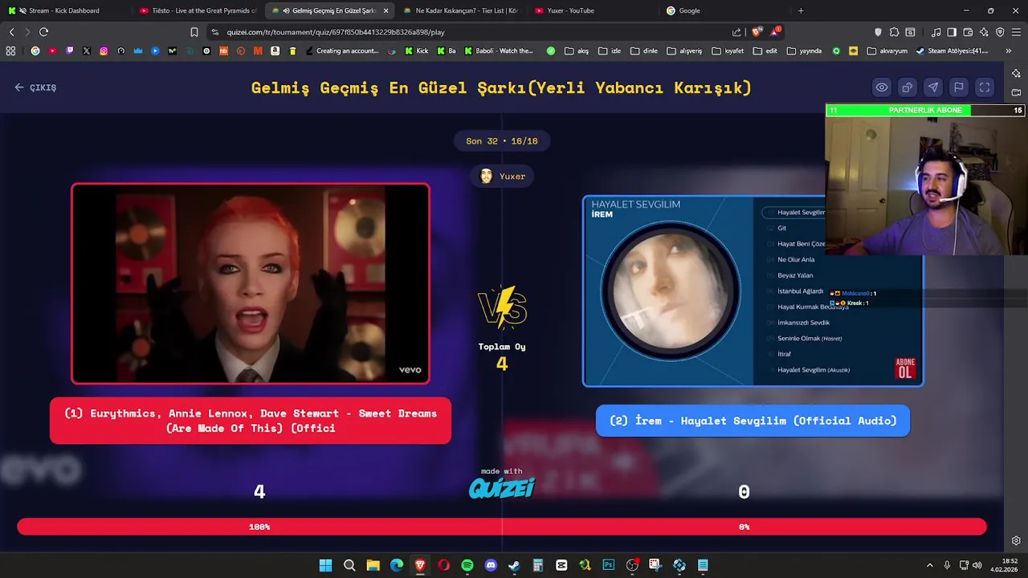
Task: Open Discord from taskbar
Action: 491,565
